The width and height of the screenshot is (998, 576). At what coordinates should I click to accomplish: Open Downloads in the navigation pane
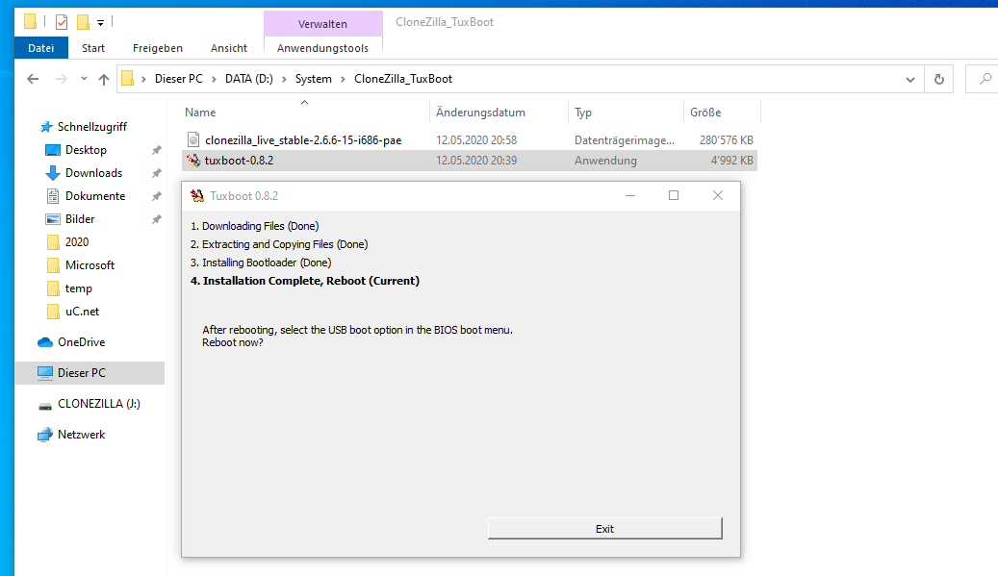point(93,173)
